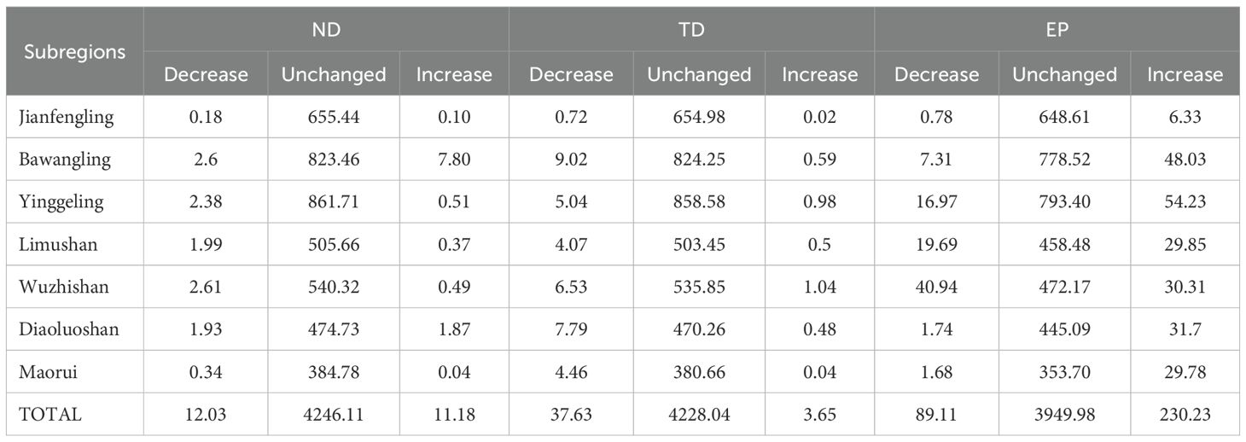1246x442 pixels.
Task: Click the Decrease subheader under ND
Action: 206,74
